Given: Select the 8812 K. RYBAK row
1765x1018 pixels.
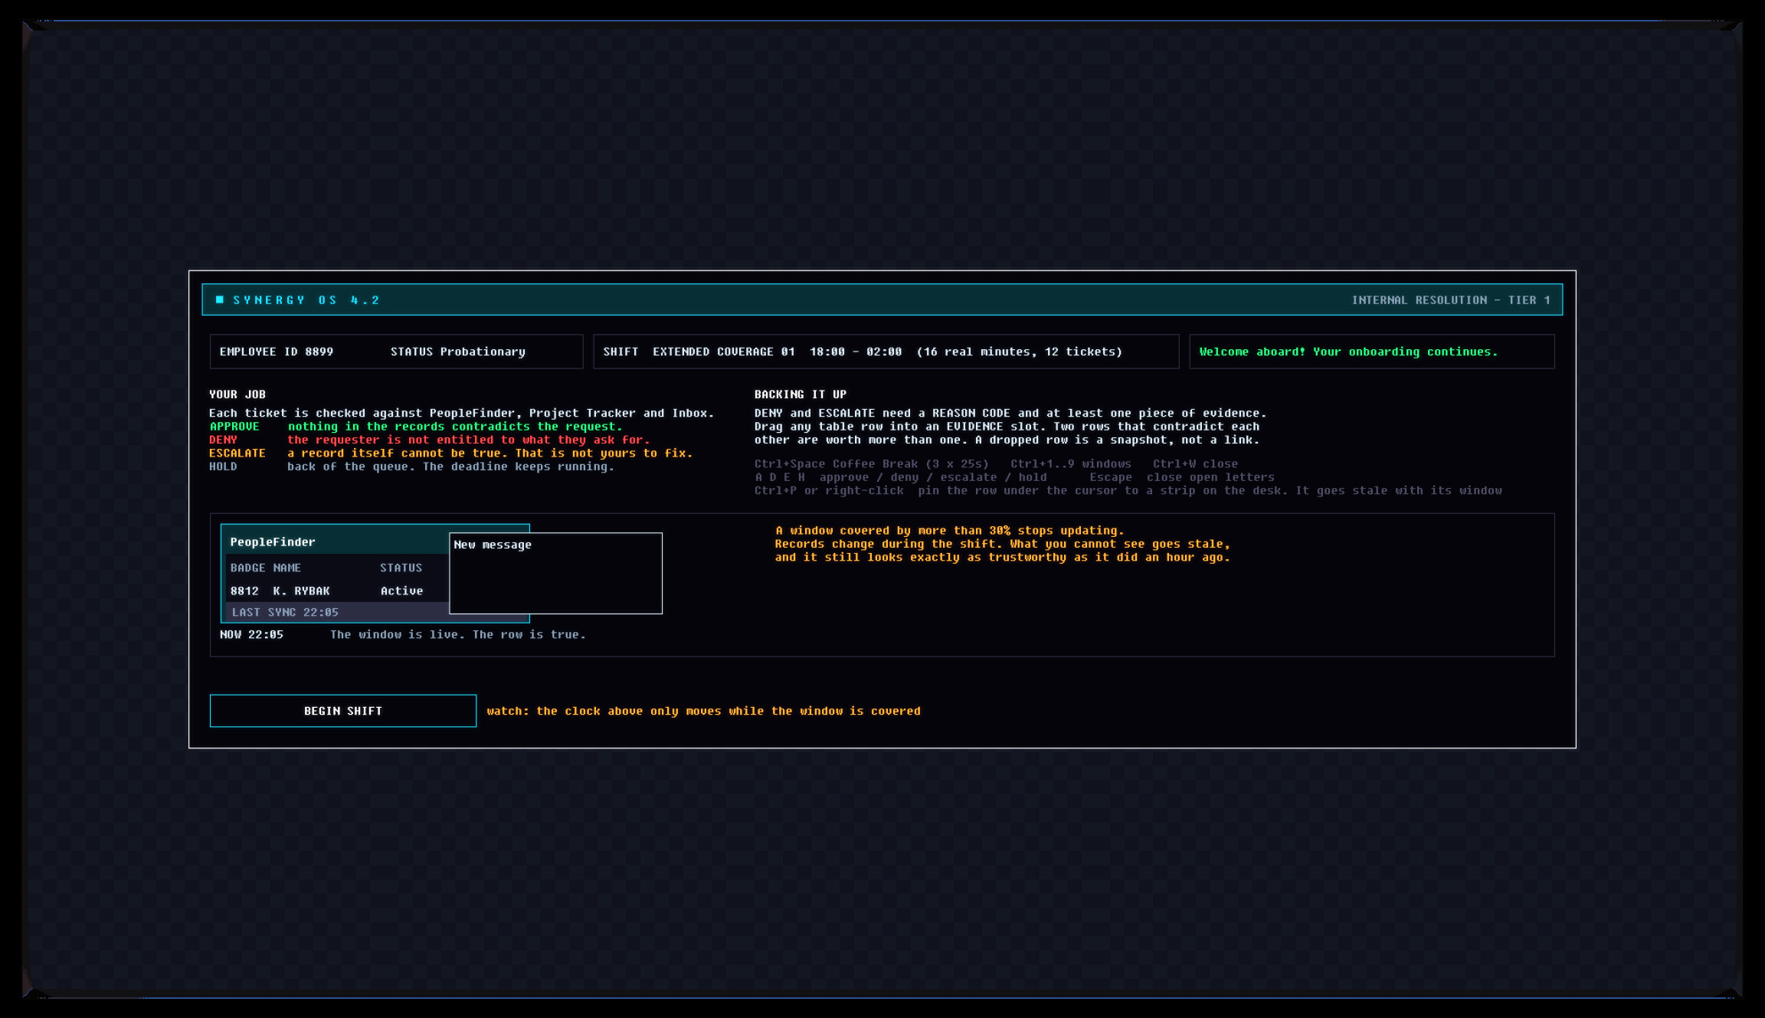Looking at the screenshot, I should (x=336, y=591).
